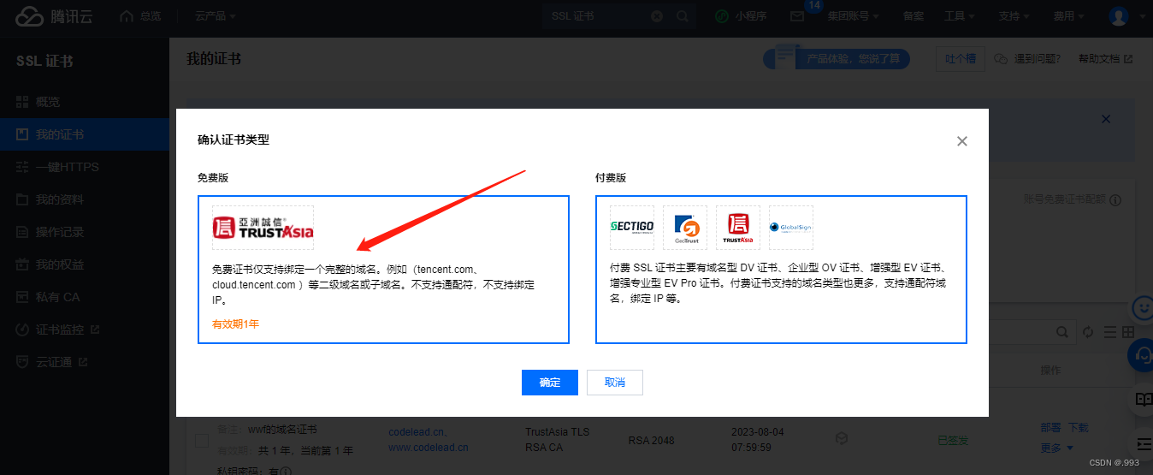Click the 吐个槽 button
This screenshot has width=1153, height=475.
[x=960, y=59]
